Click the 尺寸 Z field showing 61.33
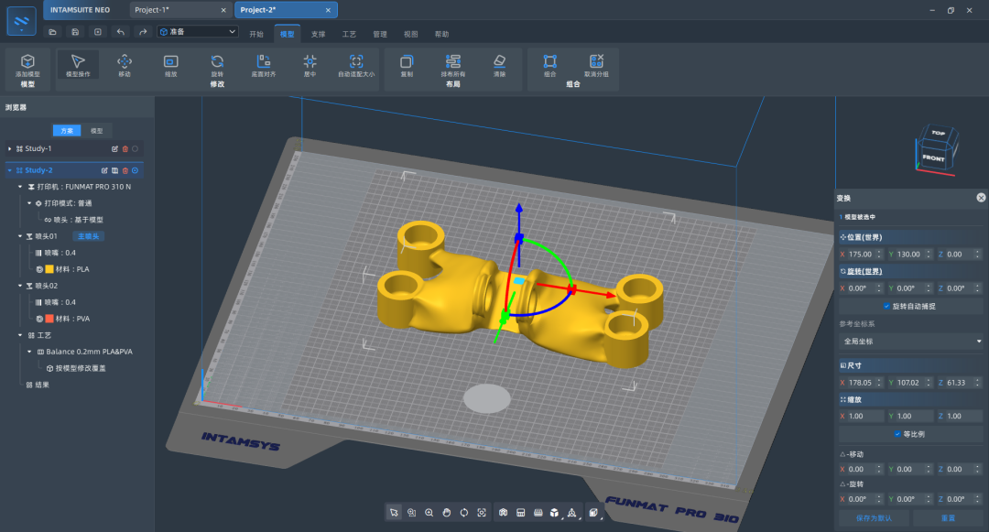The height and width of the screenshot is (532, 989). click(x=960, y=383)
